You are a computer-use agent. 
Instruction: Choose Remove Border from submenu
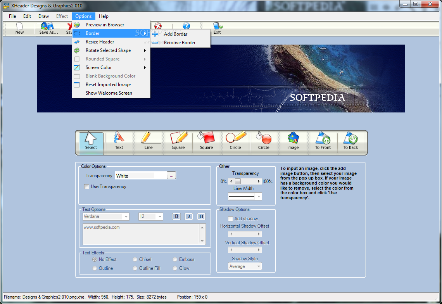point(180,43)
